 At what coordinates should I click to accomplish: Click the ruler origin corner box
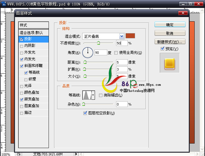coord(3,10)
